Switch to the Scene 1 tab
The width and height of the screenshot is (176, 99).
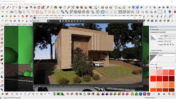pos(7,24)
